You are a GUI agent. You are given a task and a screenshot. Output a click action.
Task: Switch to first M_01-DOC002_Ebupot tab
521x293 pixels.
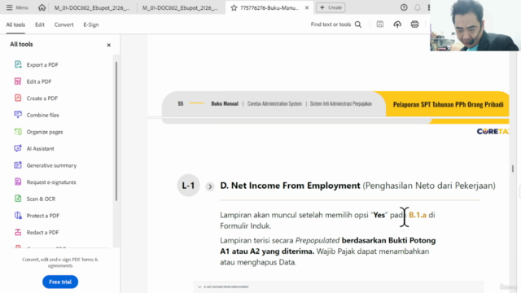click(x=92, y=7)
